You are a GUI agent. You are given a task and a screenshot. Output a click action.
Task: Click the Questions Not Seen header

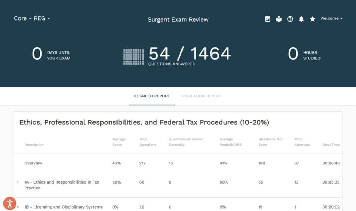[x=270, y=142]
